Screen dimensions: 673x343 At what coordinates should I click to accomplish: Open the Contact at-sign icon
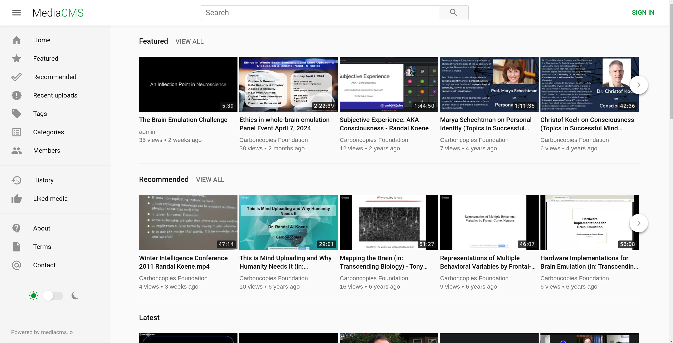pos(16,265)
